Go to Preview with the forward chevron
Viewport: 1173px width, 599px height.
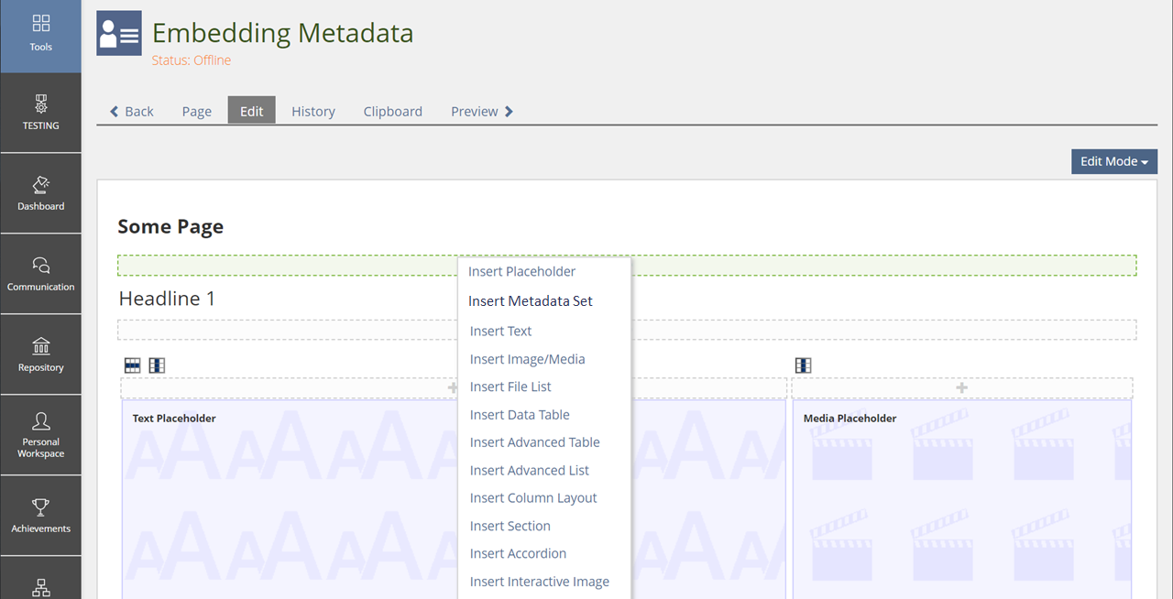tap(482, 111)
